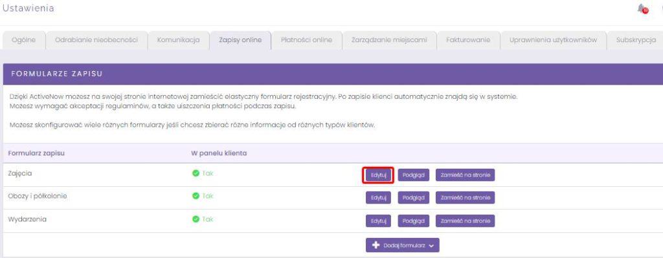663x258 pixels.
Task: Click Tak value in Zajęcia row
Action: tap(208, 173)
